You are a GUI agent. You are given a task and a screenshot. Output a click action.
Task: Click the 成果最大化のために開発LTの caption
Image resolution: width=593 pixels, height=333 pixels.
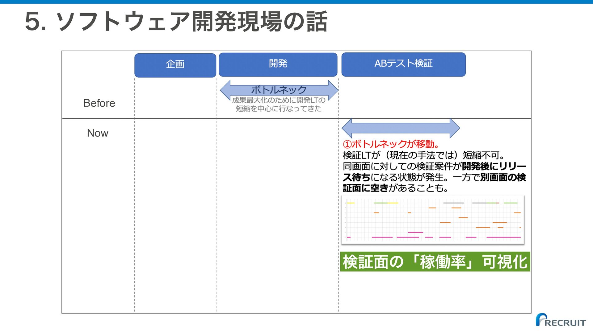(x=279, y=100)
